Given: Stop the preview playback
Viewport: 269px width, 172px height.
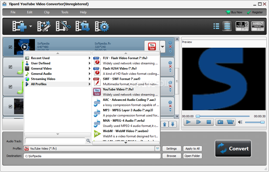Looking at the screenshot, I should click(x=209, y=122).
